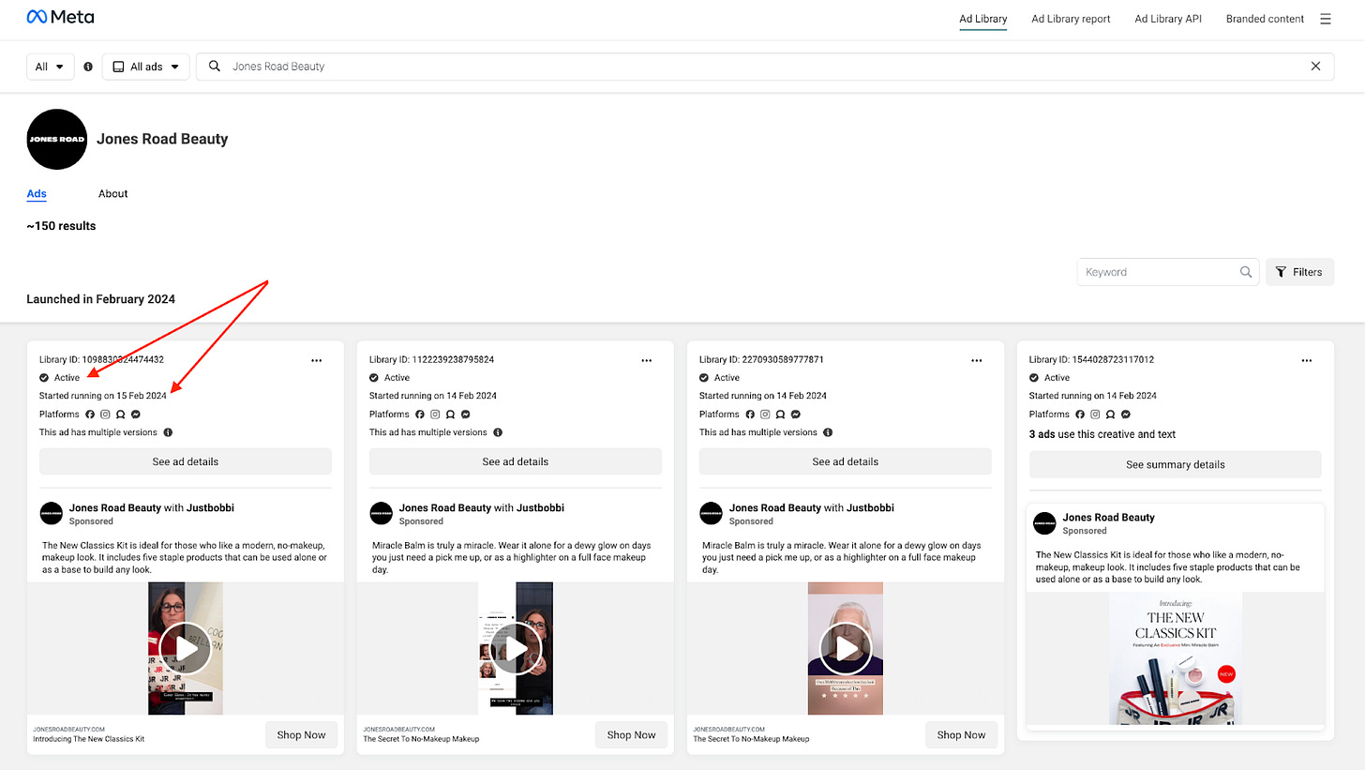Viewport: 1365px width, 770px height.
Task: Click multiple versions info icon on ad 2270930589777871
Action: [828, 432]
